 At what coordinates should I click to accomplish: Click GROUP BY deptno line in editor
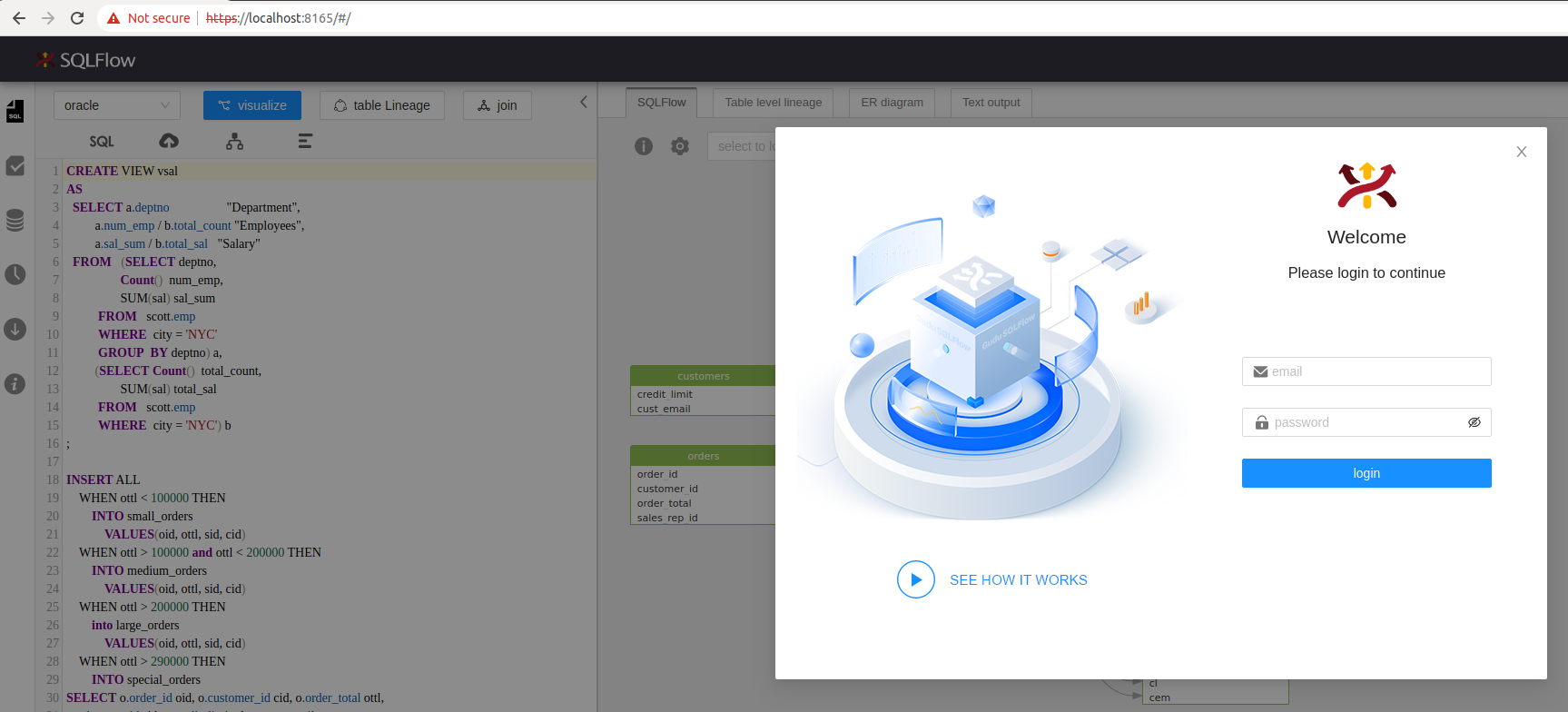160,352
